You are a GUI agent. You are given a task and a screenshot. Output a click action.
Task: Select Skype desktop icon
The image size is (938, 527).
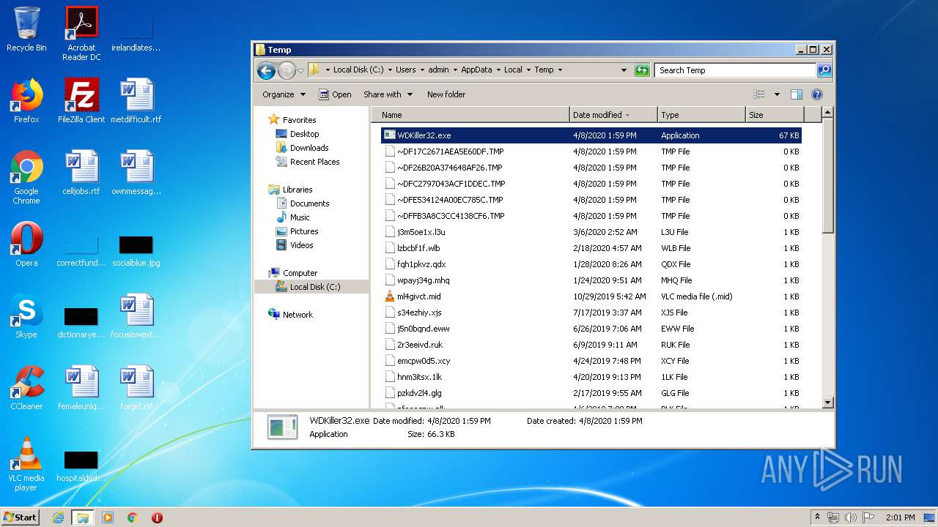(26, 316)
